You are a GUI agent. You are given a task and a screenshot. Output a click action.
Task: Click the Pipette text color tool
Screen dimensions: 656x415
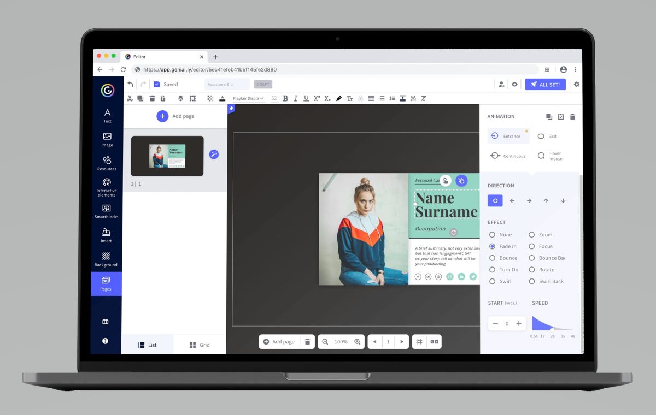tap(338, 98)
